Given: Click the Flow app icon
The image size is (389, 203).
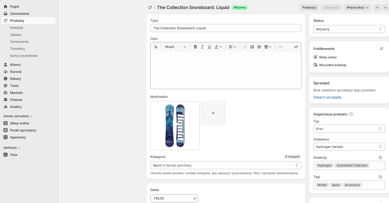Looking at the screenshot, I should click(x=6, y=155).
